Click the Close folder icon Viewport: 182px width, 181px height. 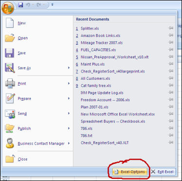pos(10,159)
